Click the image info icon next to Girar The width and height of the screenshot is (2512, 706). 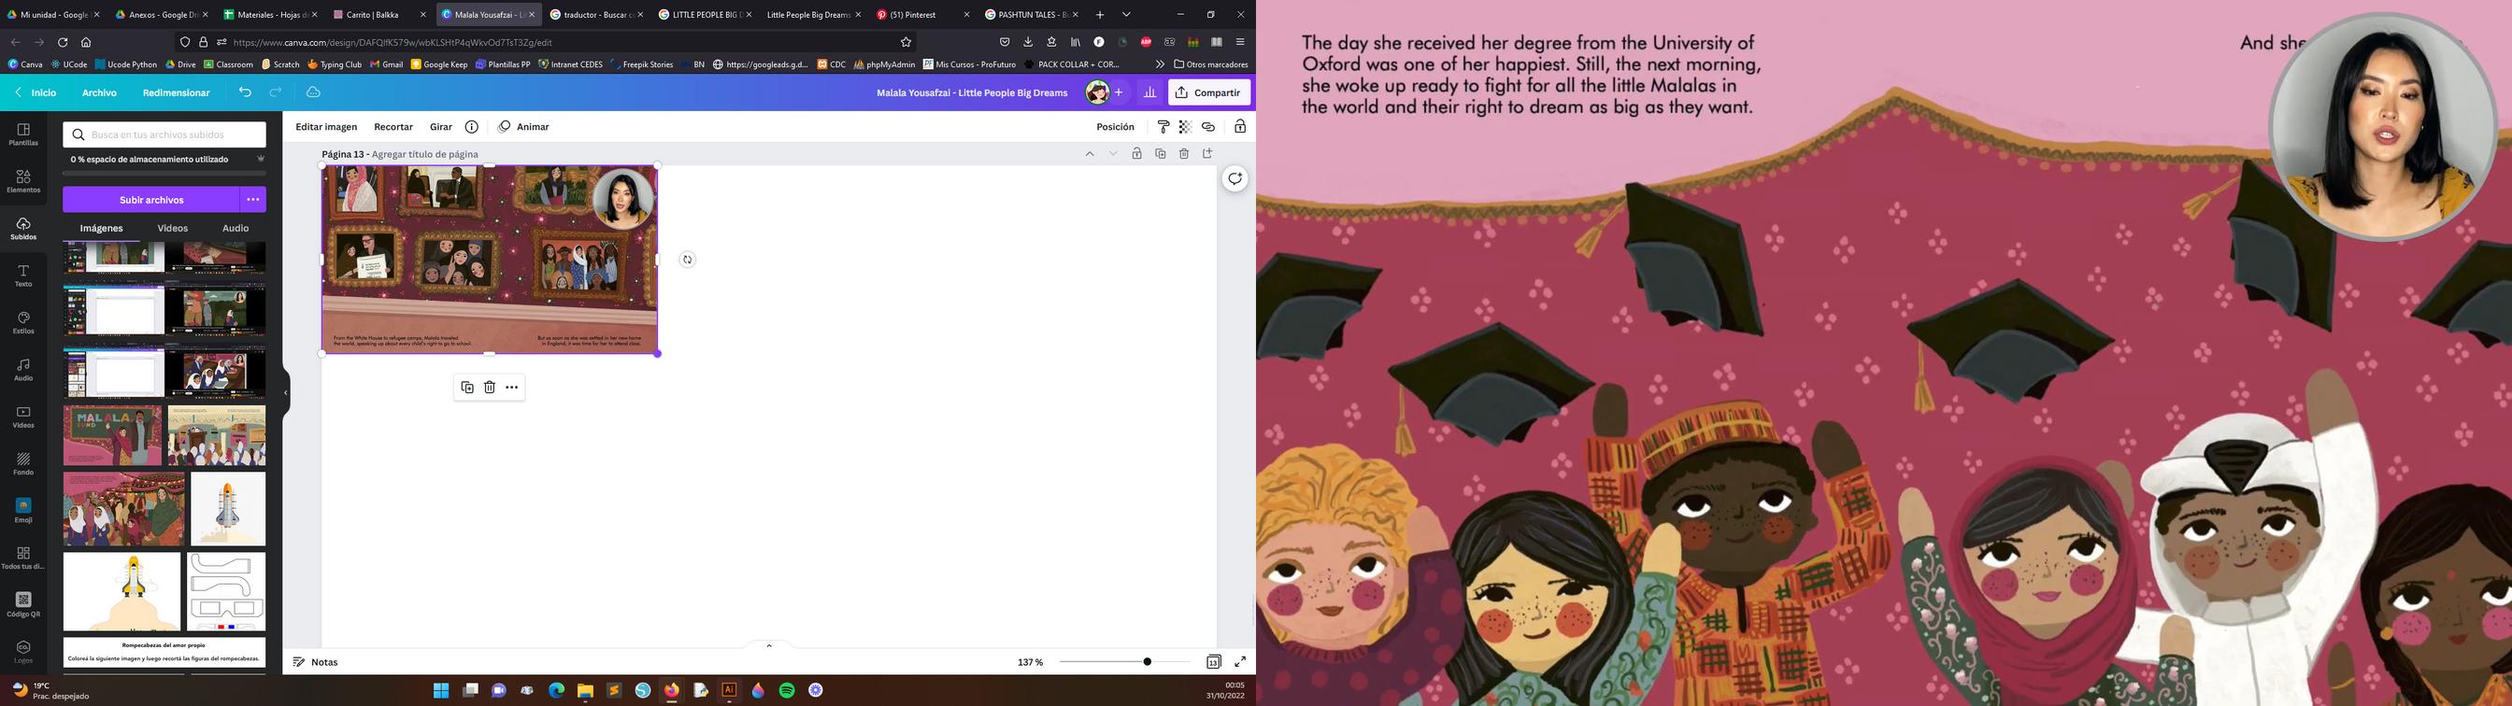471,127
